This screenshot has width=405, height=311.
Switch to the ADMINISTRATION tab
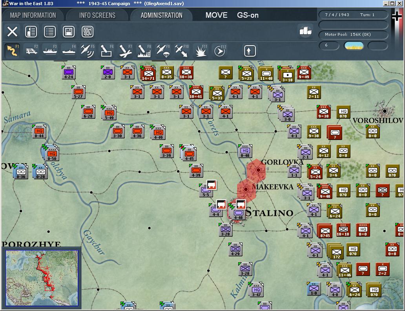[x=161, y=15]
